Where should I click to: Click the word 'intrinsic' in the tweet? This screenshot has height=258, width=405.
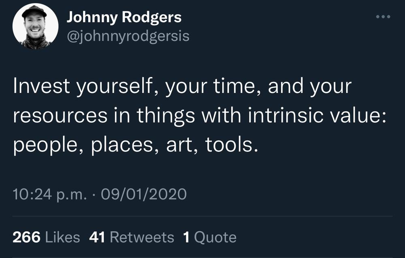pos(286,116)
